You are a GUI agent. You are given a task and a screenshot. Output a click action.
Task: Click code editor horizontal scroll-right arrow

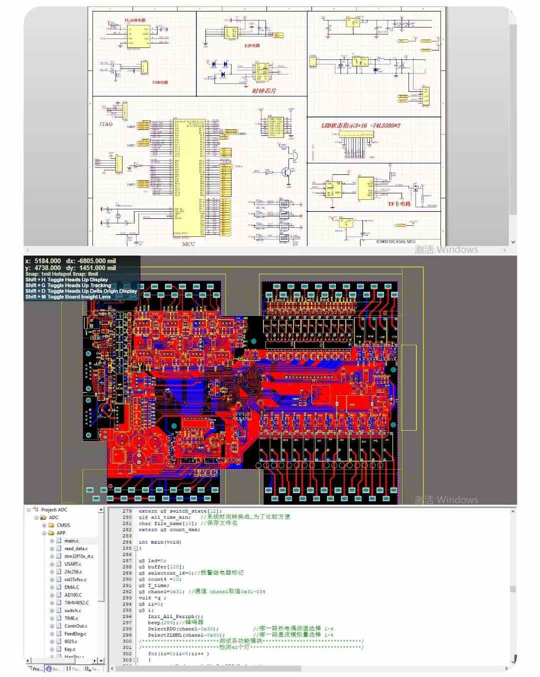(x=506, y=669)
